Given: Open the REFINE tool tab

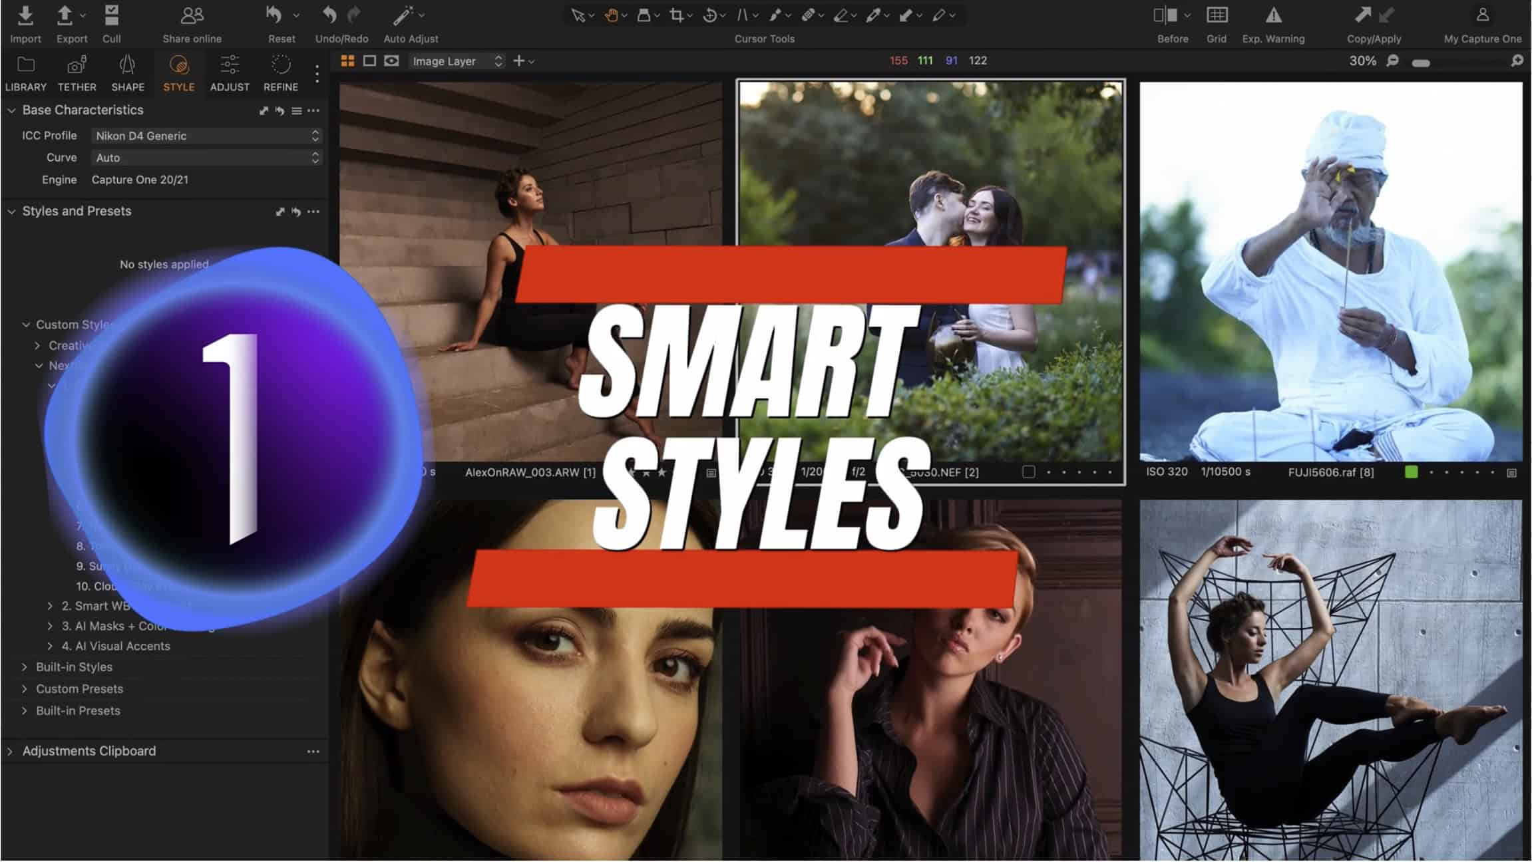Looking at the screenshot, I should pos(281,73).
